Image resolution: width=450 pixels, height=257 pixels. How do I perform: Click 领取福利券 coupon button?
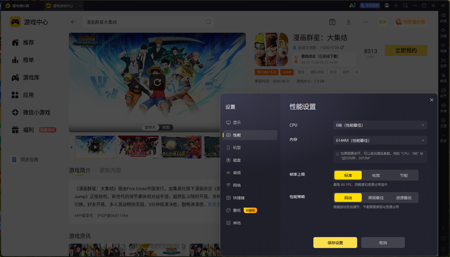pyautogui.click(x=411, y=22)
